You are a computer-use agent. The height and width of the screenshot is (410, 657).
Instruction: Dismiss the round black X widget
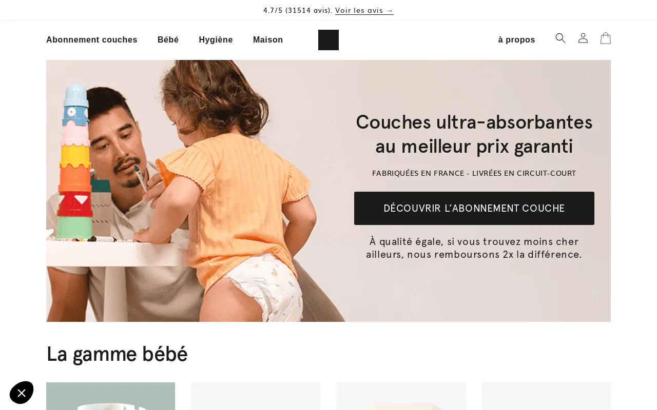22,393
